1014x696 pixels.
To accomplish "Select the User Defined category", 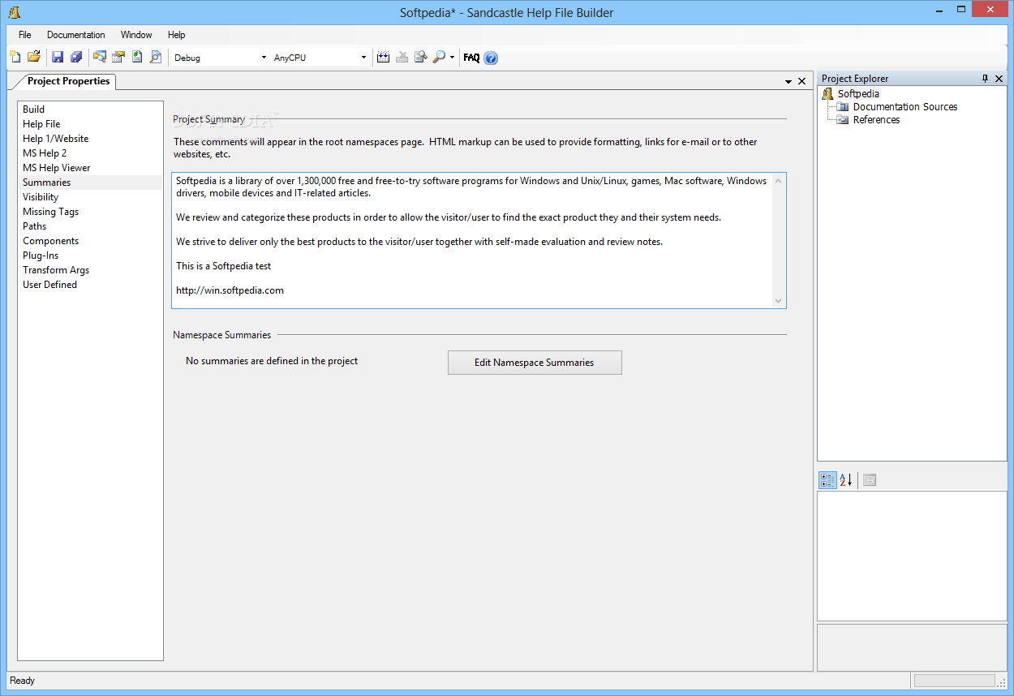I will tap(90, 285).
